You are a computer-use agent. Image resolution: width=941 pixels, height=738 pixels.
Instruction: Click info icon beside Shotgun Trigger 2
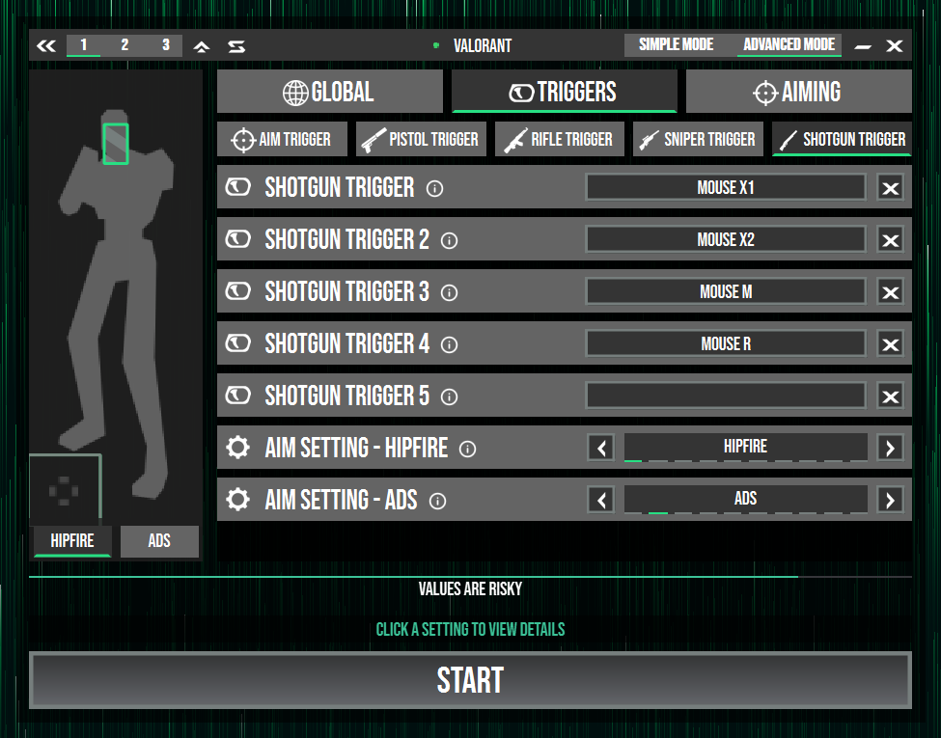450,240
